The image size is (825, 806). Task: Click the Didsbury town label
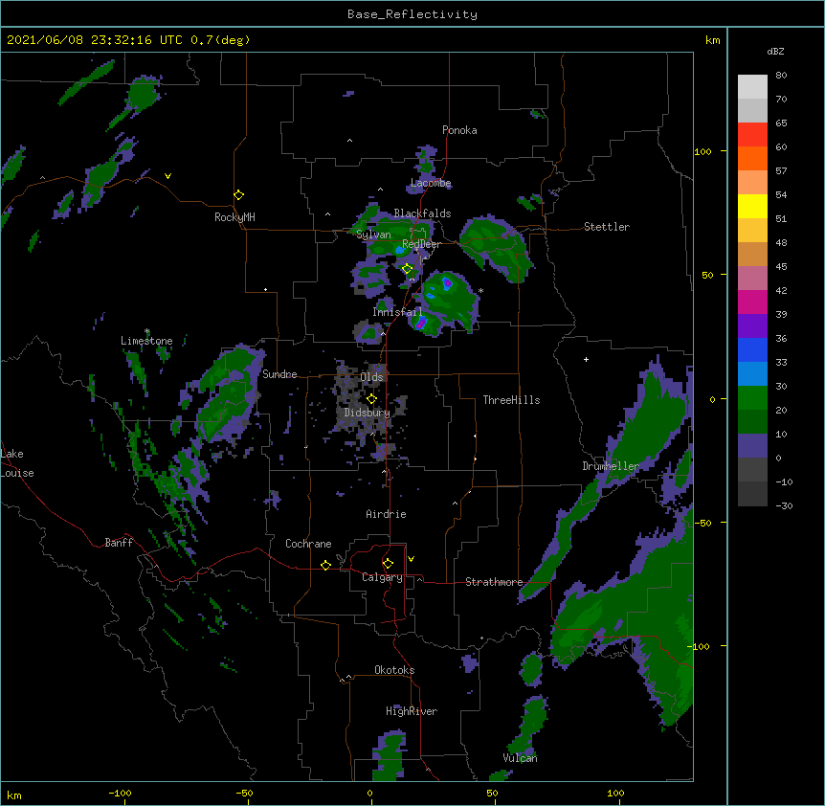pyautogui.click(x=367, y=413)
